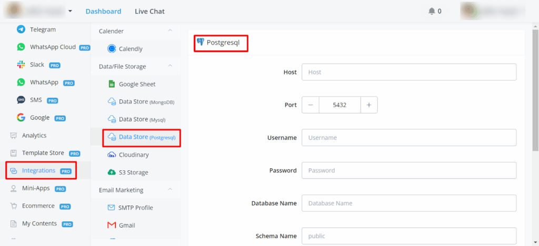The image size is (539, 246).
Task: Focus the Database Name field
Action: tap(408, 203)
